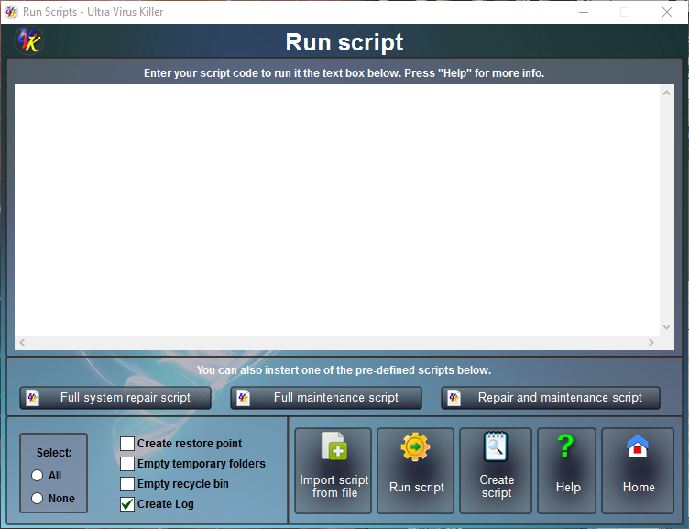Click the horizontal scrollbar left arrow
This screenshot has height=529, width=689.
click(22, 343)
